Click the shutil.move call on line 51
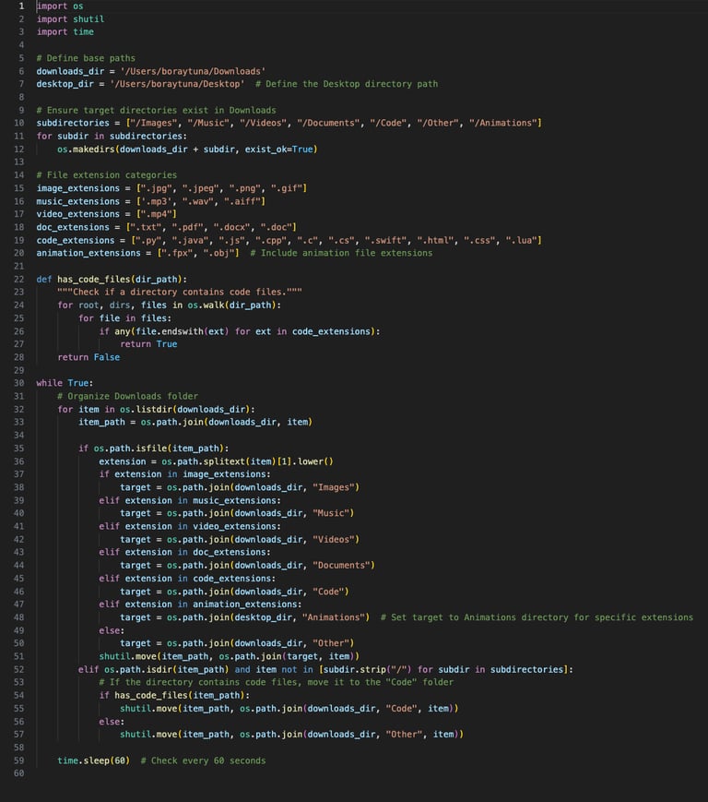This screenshot has width=708, height=802. (x=230, y=656)
